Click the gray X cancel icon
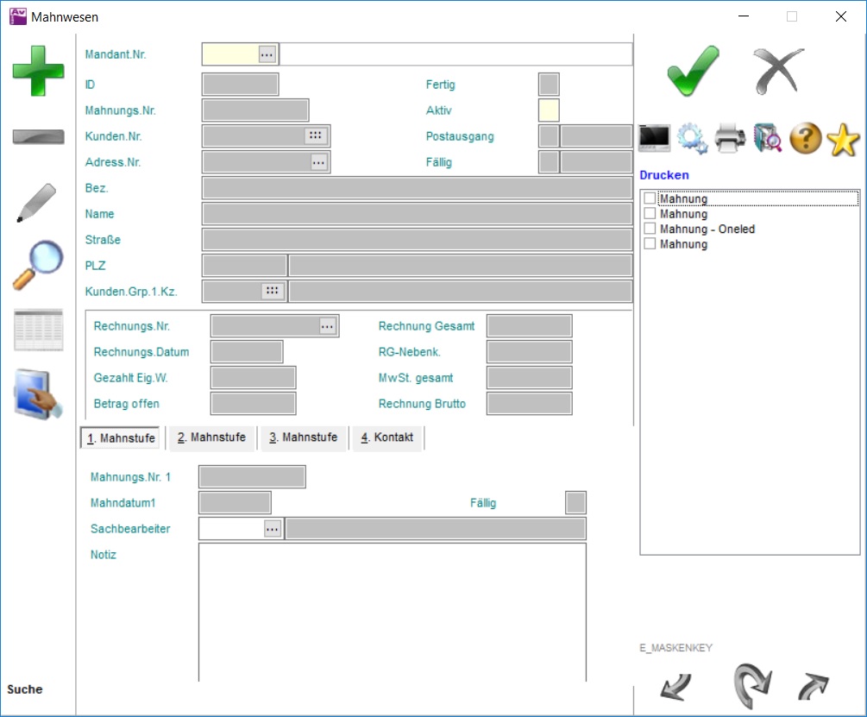 pyautogui.click(x=778, y=71)
